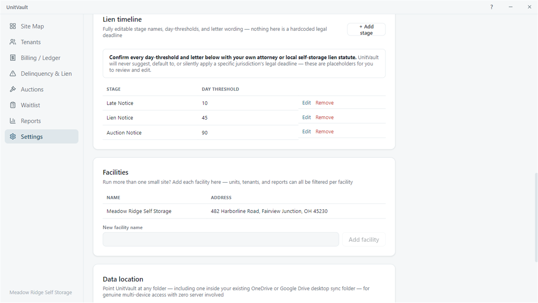
Task: Open the Reports section
Action: [42, 121]
